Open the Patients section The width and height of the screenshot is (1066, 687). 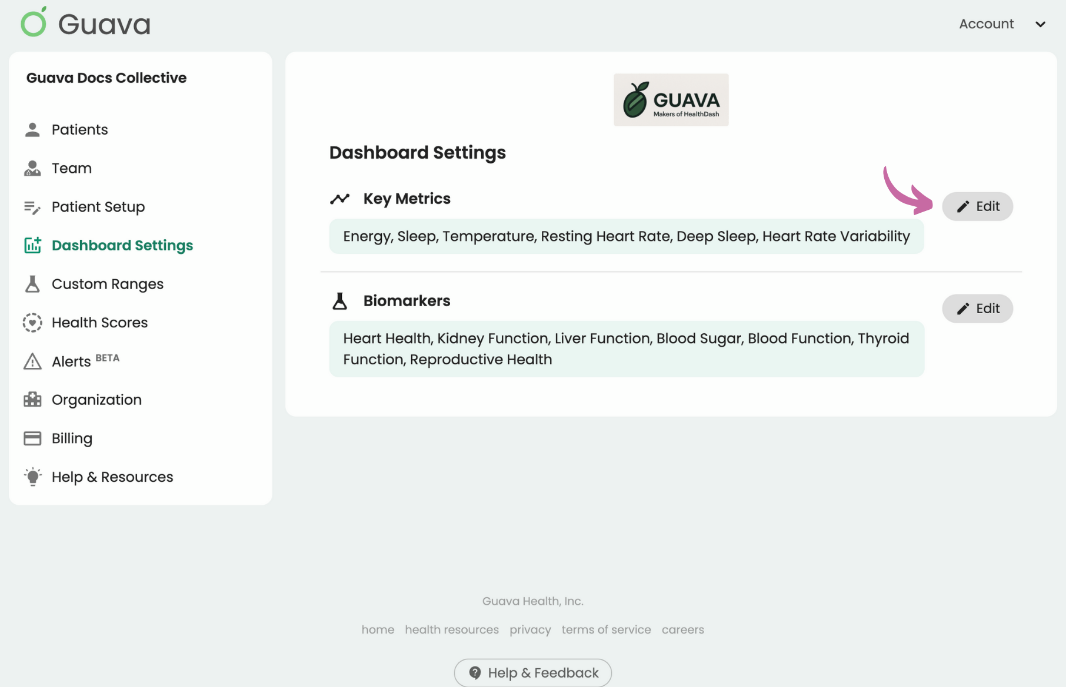pyautogui.click(x=79, y=129)
